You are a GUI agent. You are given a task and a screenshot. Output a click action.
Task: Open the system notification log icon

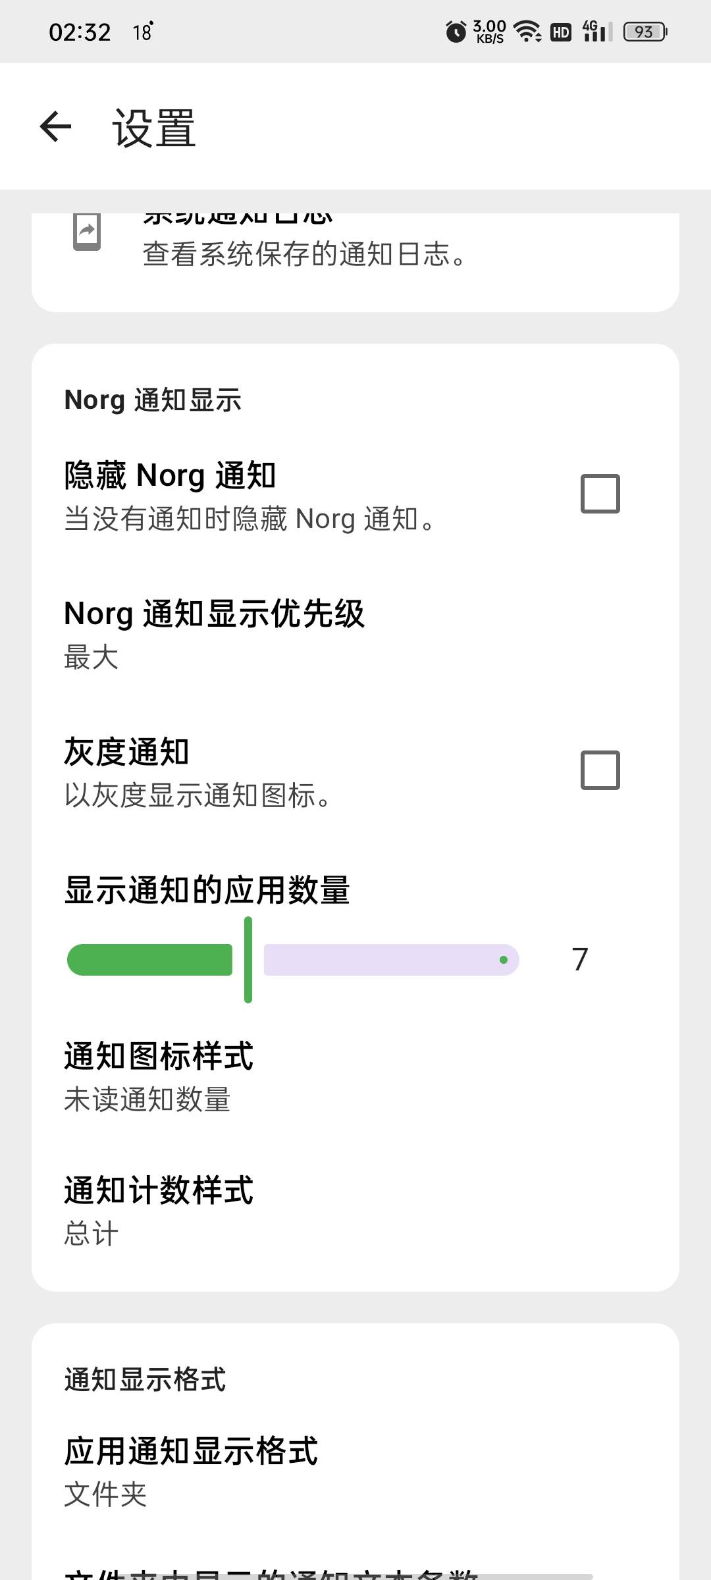click(x=87, y=232)
